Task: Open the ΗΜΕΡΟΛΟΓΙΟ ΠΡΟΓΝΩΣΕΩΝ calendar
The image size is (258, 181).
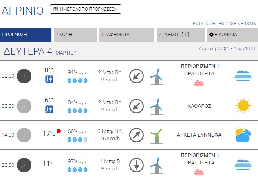Action: click(86, 9)
